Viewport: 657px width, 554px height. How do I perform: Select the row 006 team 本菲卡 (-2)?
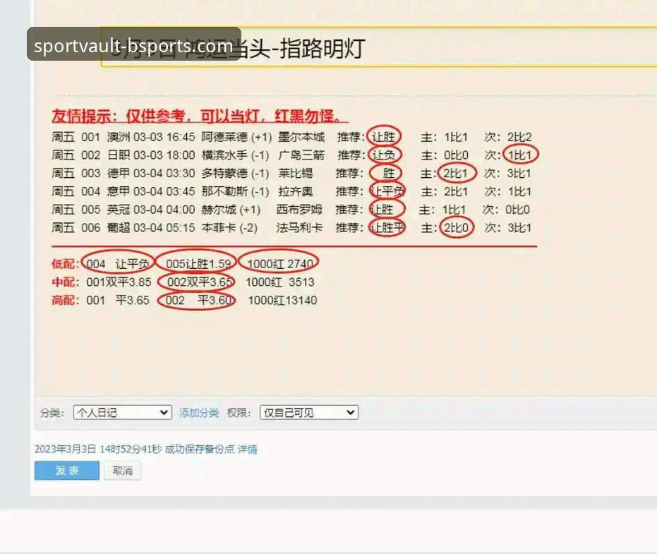coord(229,227)
